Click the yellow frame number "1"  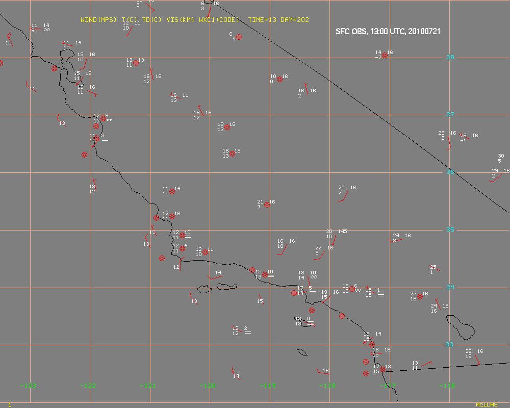coord(9,405)
